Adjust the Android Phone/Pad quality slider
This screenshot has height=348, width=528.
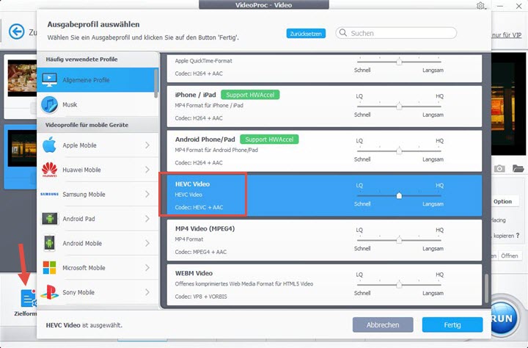pos(399,151)
